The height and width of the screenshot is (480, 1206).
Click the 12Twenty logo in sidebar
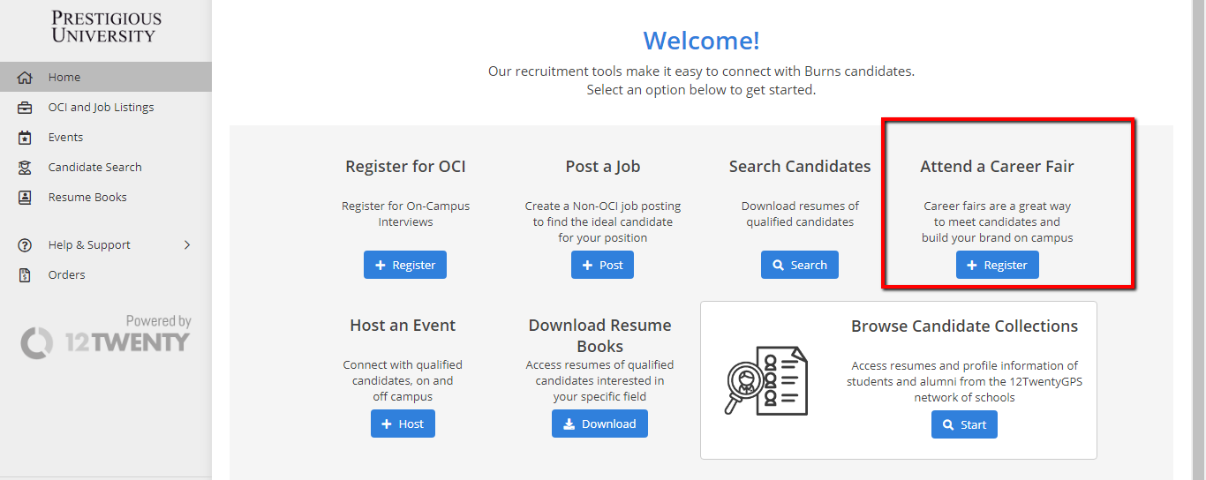coord(106,342)
